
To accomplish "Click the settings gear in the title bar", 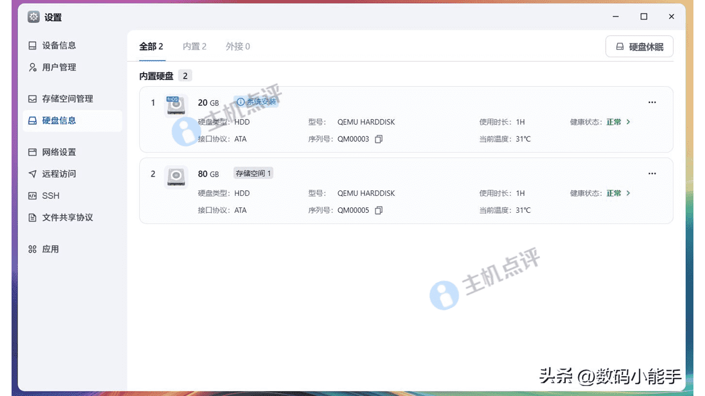I will 33,16.
